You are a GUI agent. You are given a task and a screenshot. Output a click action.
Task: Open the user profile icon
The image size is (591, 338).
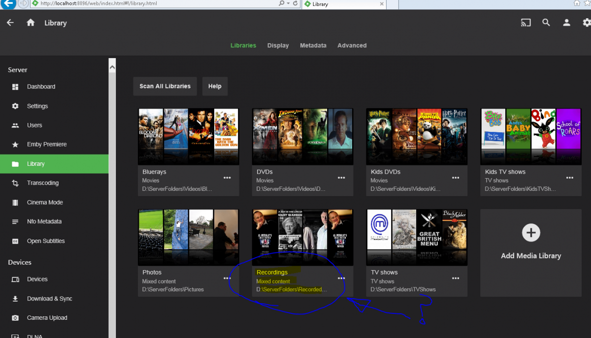566,23
